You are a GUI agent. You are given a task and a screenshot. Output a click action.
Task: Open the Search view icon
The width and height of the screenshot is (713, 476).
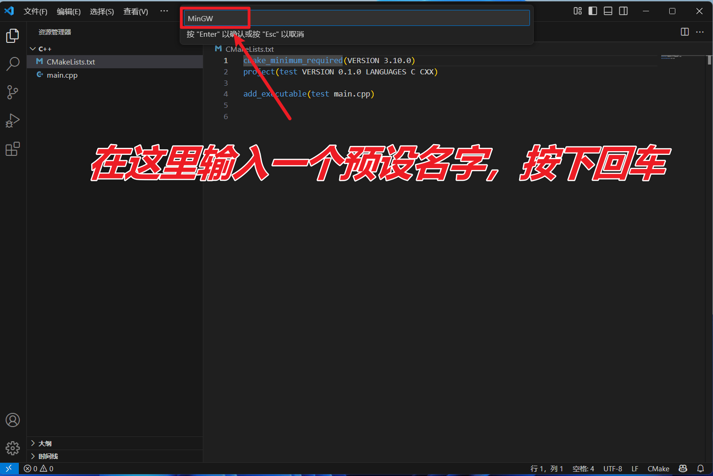[13, 64]
